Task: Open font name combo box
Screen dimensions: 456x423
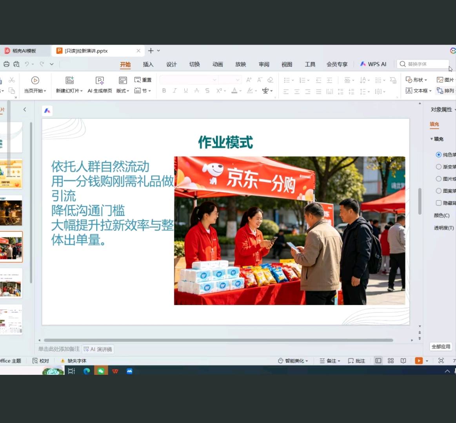Action: 189,80
